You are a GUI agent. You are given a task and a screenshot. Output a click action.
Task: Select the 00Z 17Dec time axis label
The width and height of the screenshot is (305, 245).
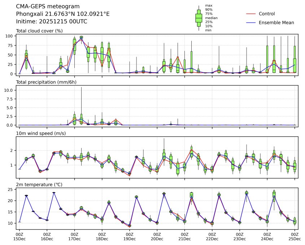click(x=74, y=236)
